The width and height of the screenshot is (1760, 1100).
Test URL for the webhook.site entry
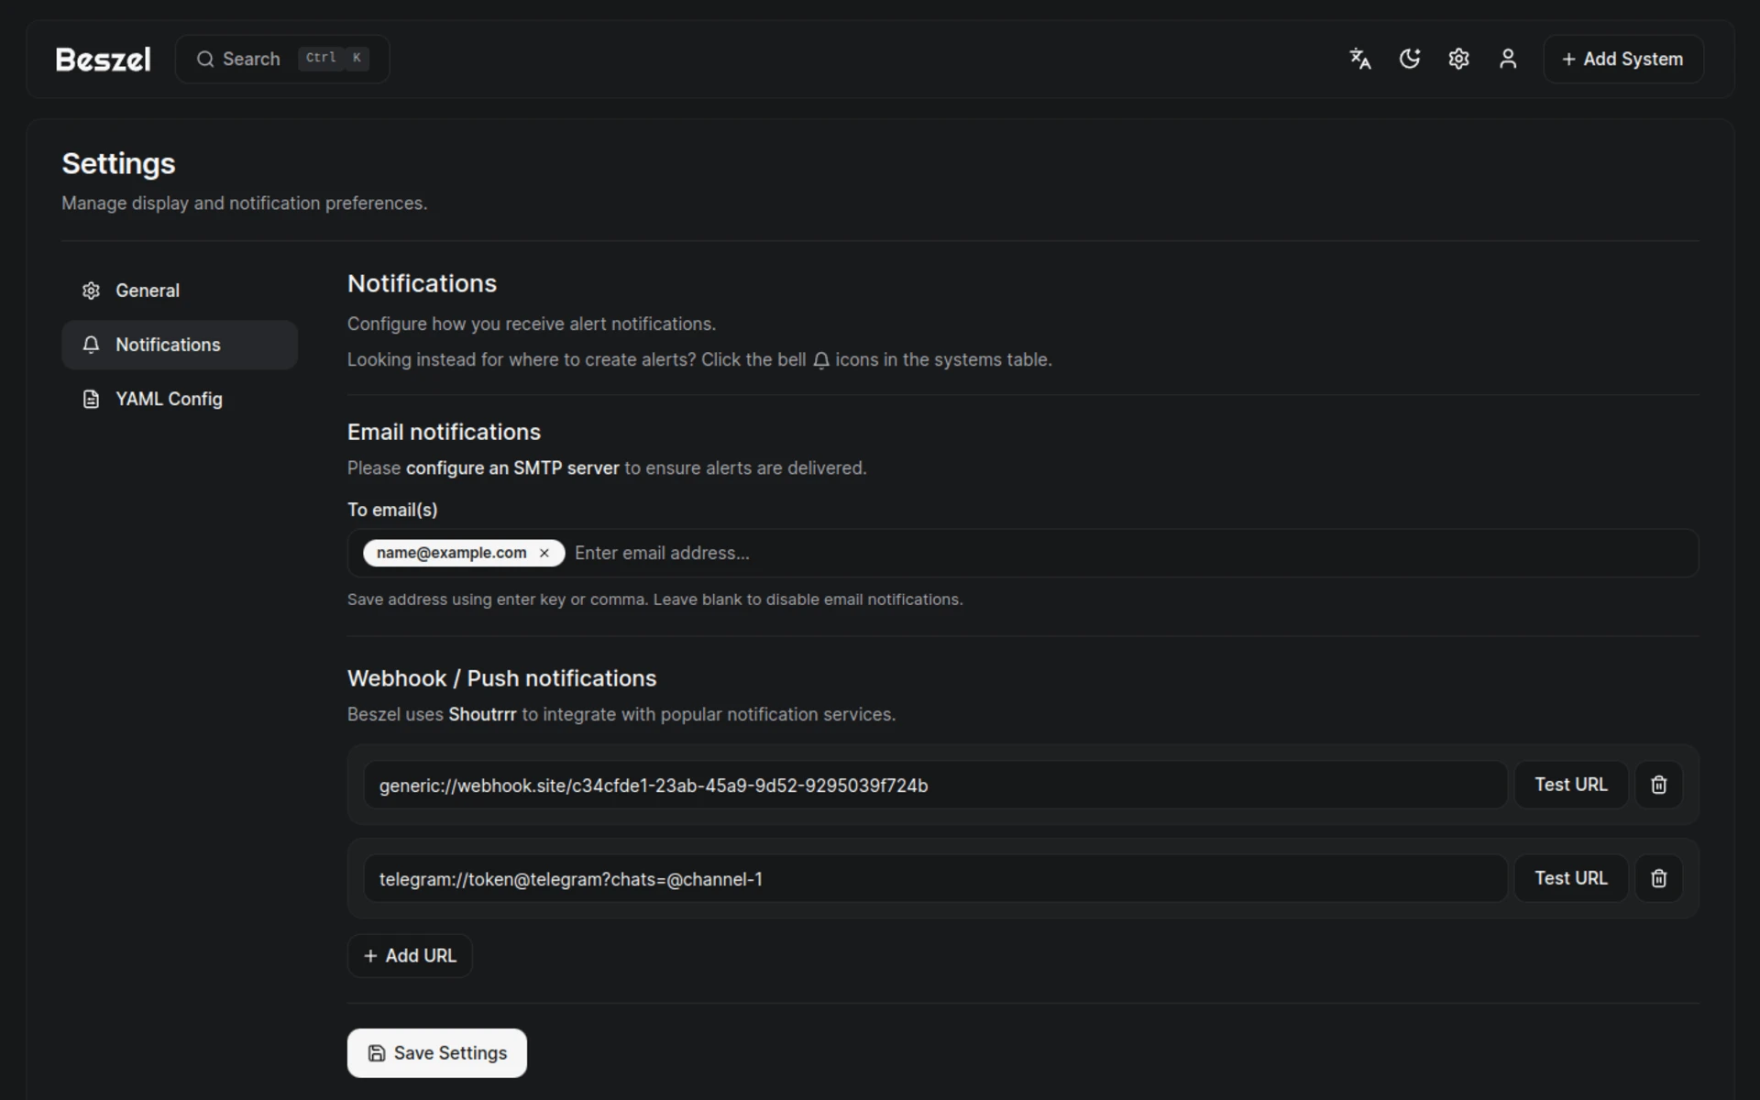pyautogui.click(x=1571, y=785)
